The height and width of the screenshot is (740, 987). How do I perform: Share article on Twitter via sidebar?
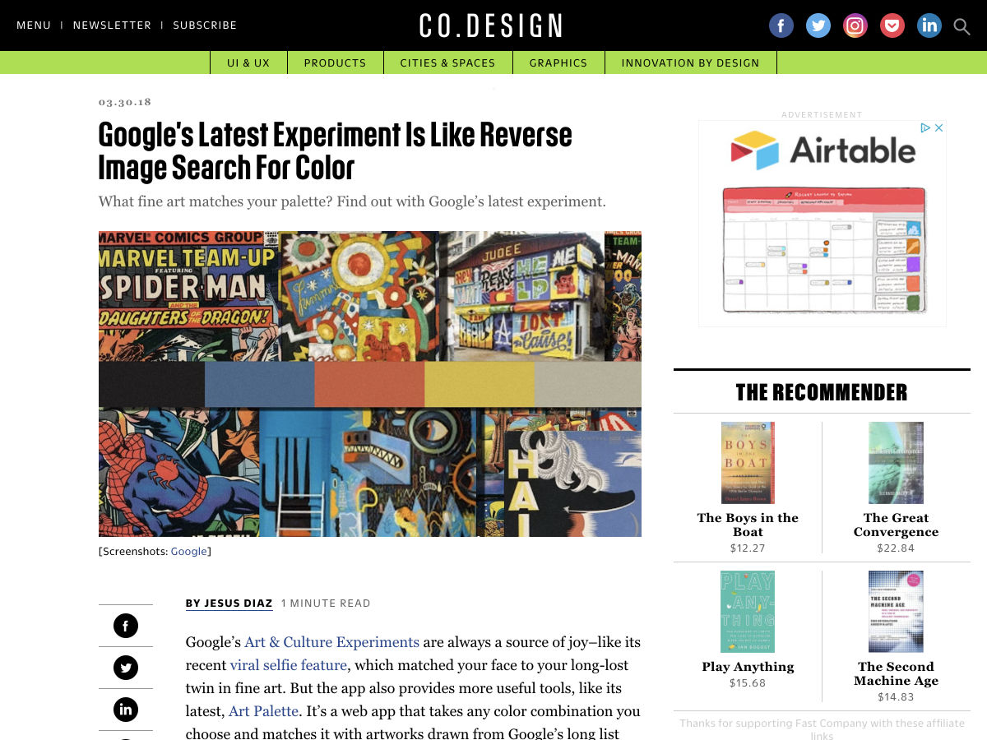pyautogui.click(x=126, y=668)
